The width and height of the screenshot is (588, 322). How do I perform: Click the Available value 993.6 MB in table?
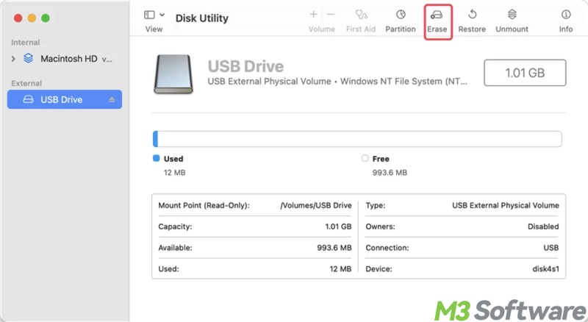pyautogui.click(x=334, y=248)
